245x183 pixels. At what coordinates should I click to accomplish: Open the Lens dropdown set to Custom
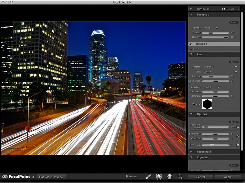point(220,72)
